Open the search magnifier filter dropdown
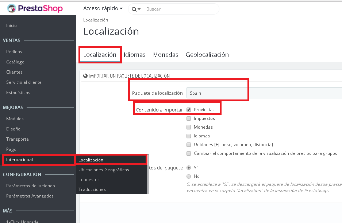This screenshot has width=342, height=223. (136, 9)
